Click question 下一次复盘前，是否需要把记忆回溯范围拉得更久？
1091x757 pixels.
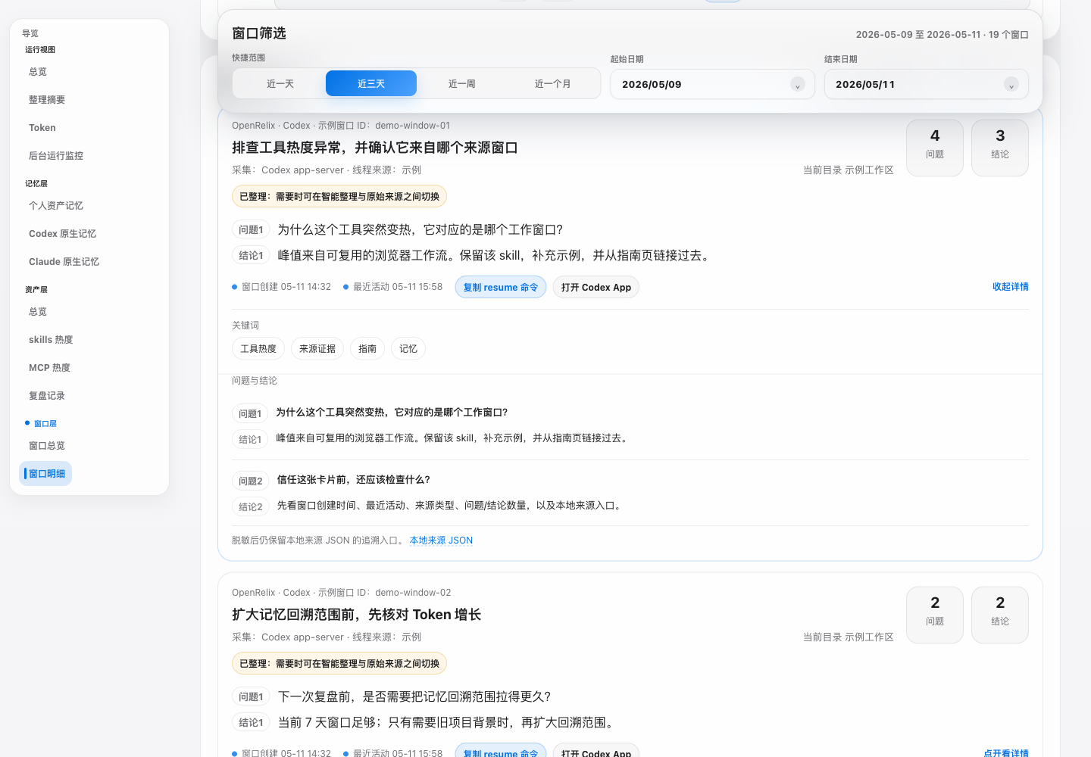(414, 696)
